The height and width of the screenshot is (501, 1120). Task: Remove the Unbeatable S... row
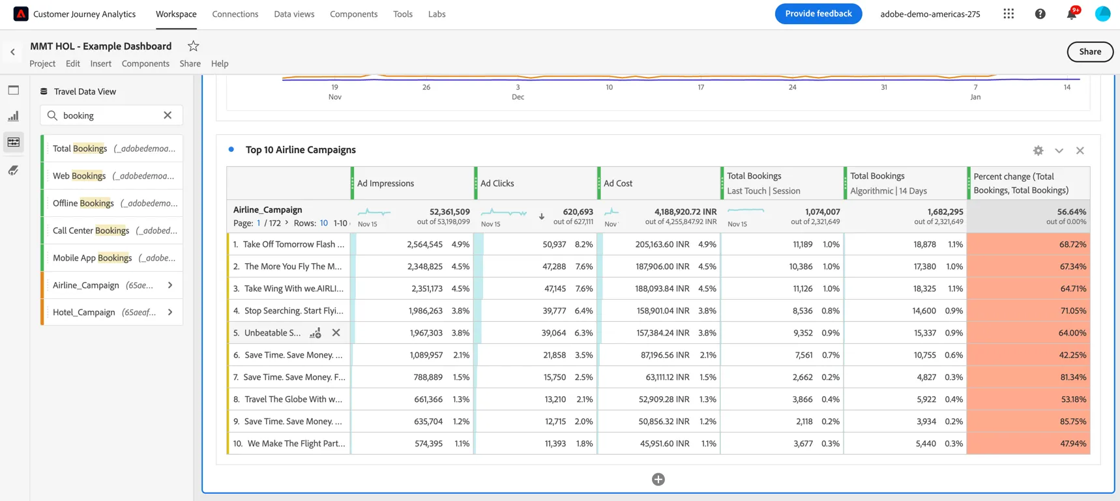[x=336, y=333]
